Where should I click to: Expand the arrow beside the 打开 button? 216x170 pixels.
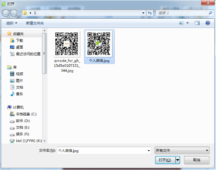point(178,160)
